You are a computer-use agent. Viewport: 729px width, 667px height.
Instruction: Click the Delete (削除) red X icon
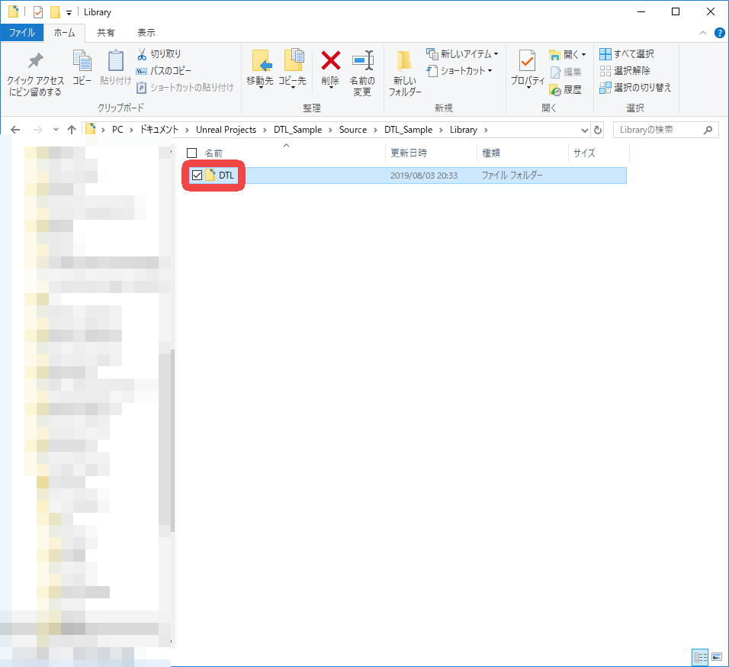tap(330, 61)
